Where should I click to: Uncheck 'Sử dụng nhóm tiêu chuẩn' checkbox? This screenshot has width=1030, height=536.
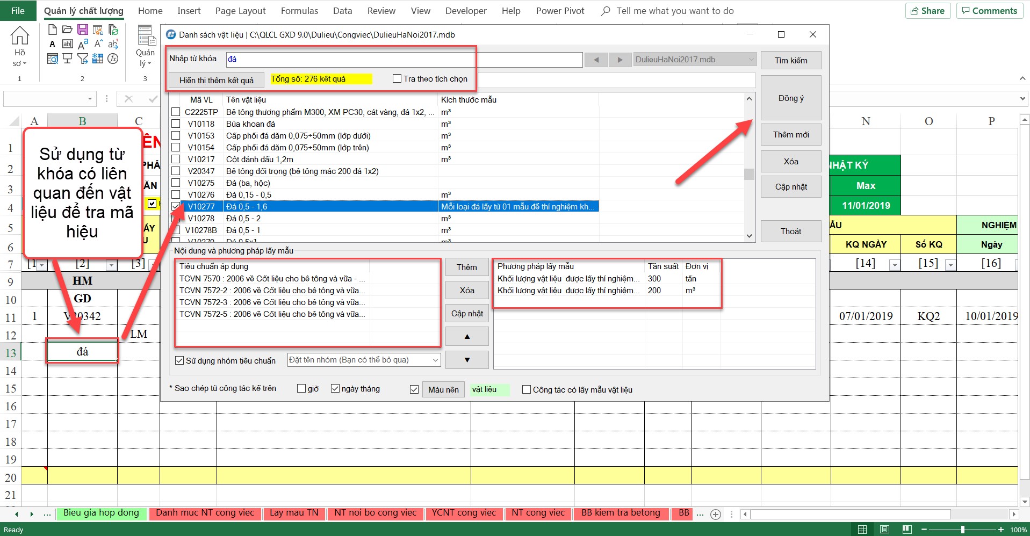pos(179,360)
